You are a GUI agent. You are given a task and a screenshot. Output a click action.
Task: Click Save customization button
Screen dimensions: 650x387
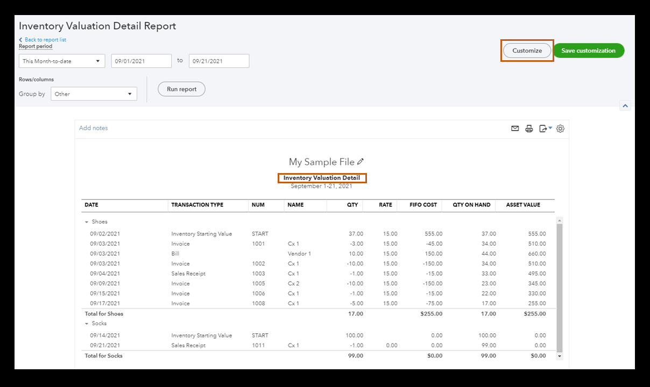tap(588, 51)
